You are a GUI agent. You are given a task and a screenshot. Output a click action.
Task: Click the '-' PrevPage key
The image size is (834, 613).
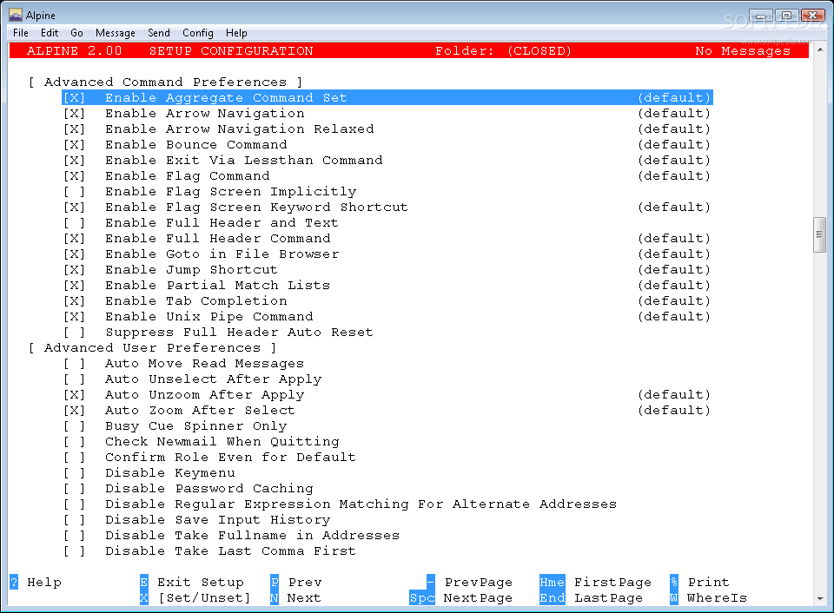point(431,582)
